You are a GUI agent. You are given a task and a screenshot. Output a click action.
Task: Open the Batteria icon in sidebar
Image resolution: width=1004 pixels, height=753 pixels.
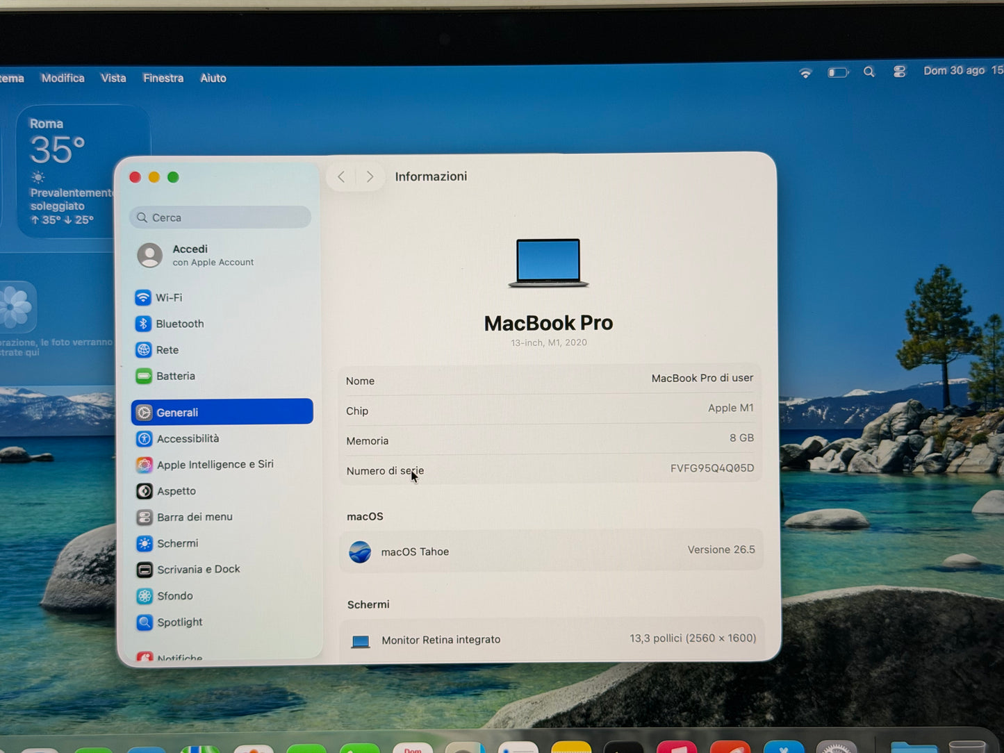[144, 376]
